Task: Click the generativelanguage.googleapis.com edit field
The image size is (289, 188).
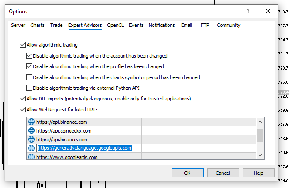Action: coord(89,148)
